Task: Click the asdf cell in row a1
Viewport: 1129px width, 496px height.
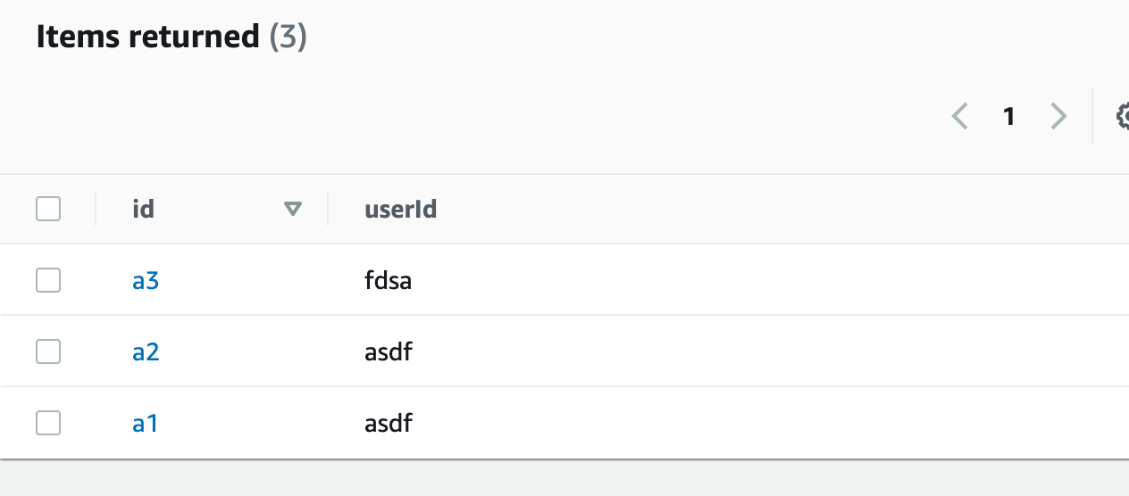Action: [x=388, y=423]
